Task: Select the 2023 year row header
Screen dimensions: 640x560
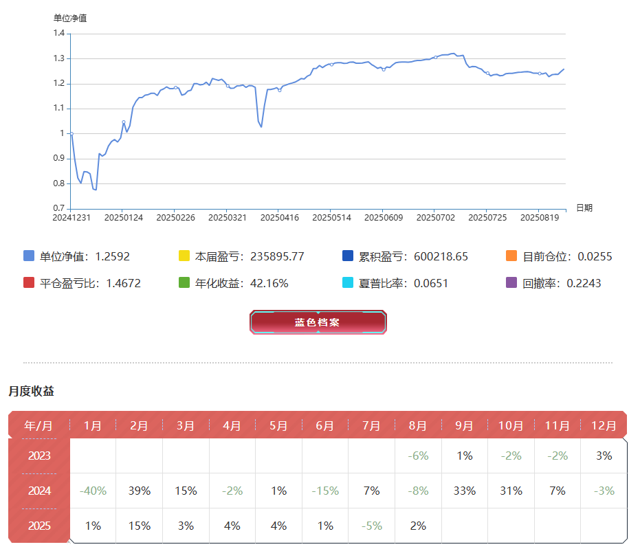Action: click(39, 456)
